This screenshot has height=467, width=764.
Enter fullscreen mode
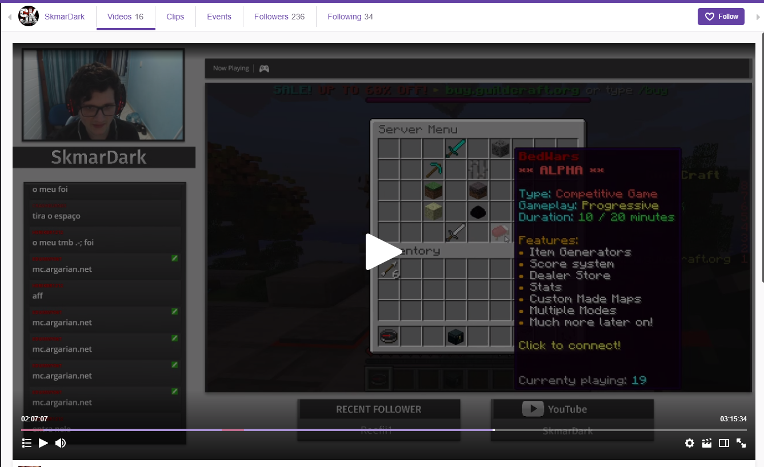click(x=741, y=443)
